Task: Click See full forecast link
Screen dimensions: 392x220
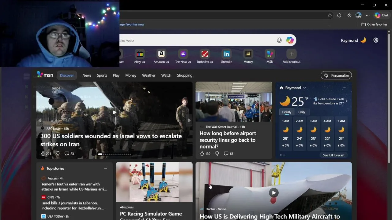Action: [x=334, y=155]
